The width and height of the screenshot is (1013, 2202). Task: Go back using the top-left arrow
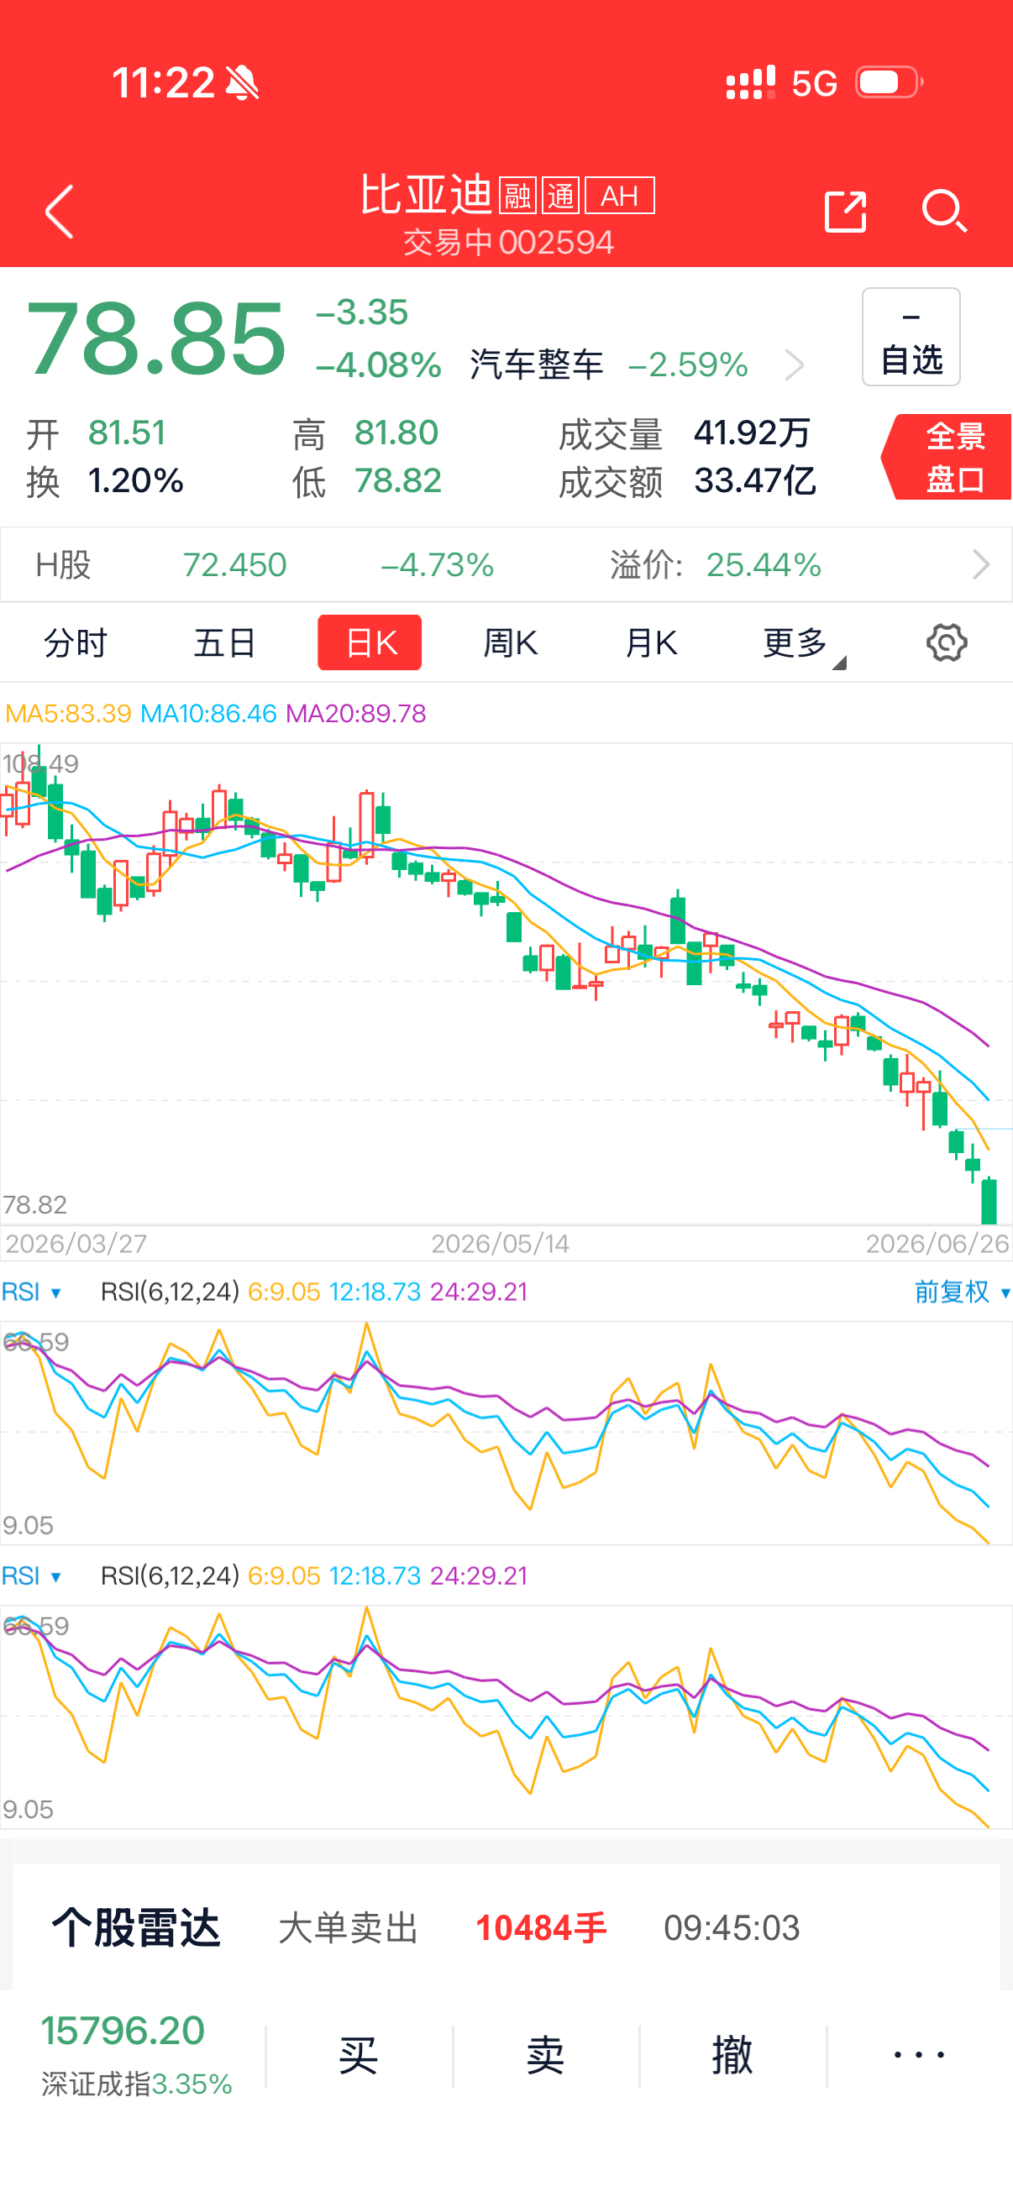click(x=59, y=211)
